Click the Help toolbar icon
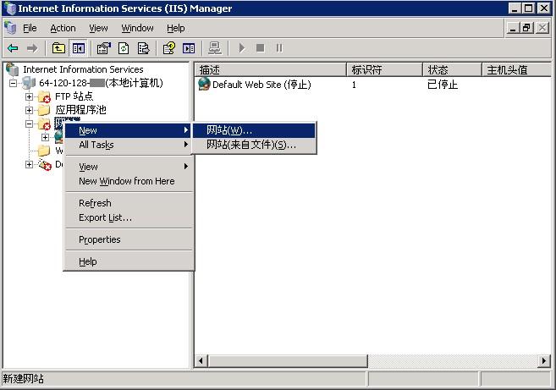Image resolution: width=556 pixels, height=390 pixels. (169, 49)
